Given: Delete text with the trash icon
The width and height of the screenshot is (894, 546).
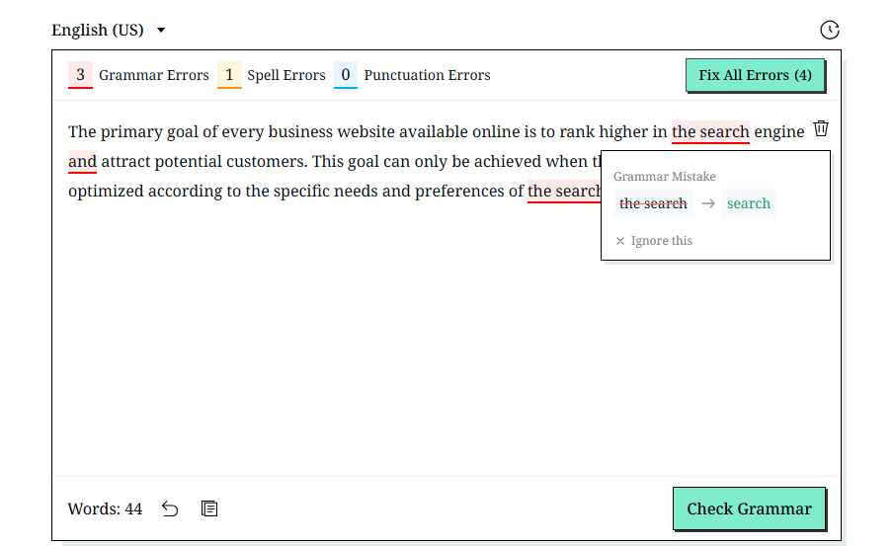Looking at the screenshot, I should pyautogui.click(x=821, y=128).
